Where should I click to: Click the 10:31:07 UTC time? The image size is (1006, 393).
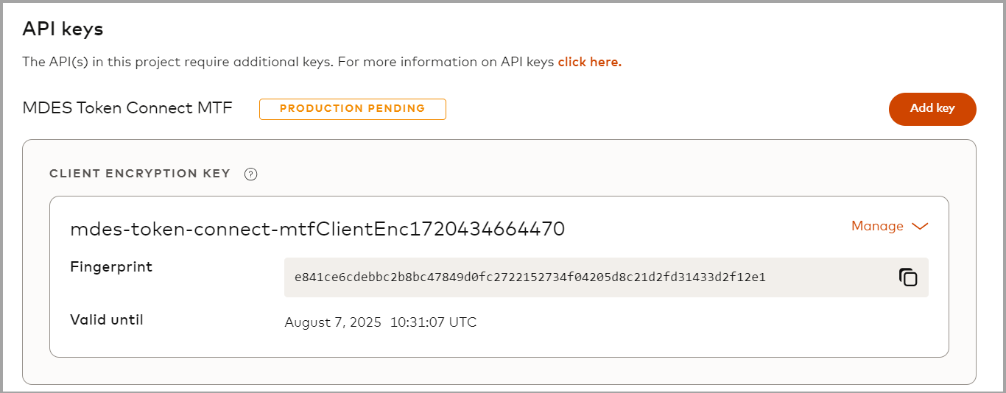433,322
